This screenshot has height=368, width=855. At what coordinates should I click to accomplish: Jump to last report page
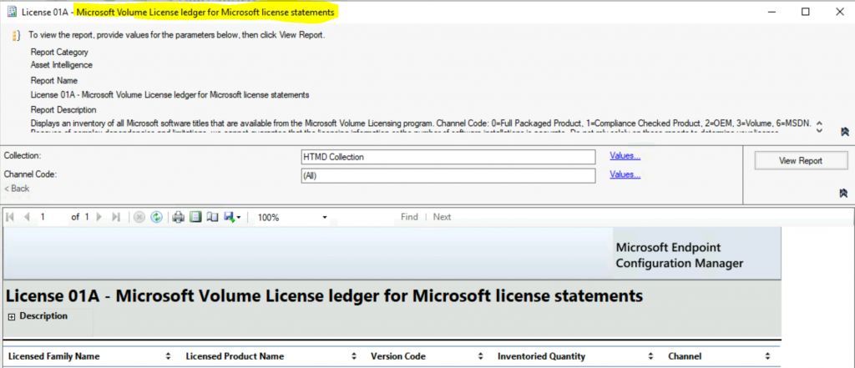(x=115, y=217)
